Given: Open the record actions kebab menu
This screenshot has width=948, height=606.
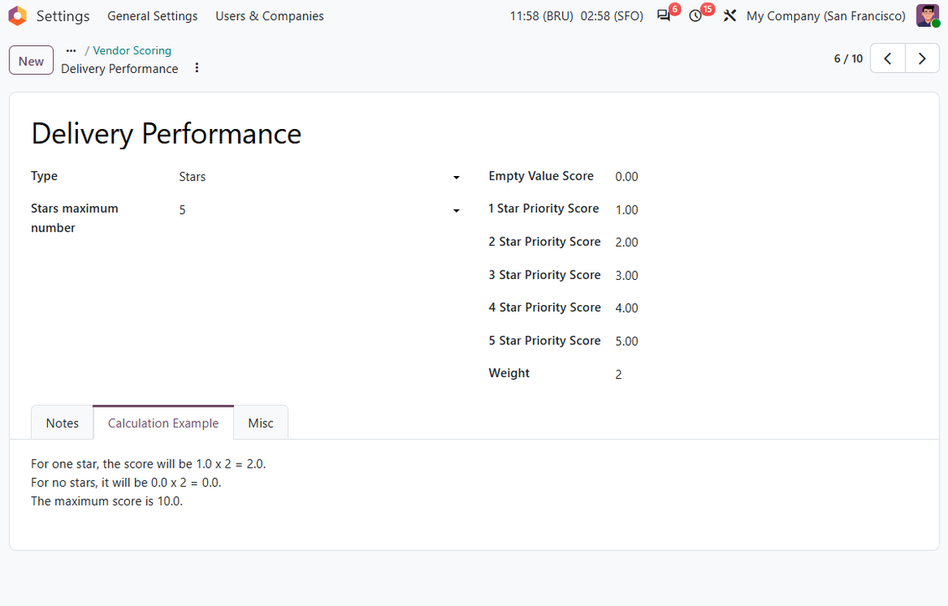Looking at the screenshot, I should click(196, 68).
